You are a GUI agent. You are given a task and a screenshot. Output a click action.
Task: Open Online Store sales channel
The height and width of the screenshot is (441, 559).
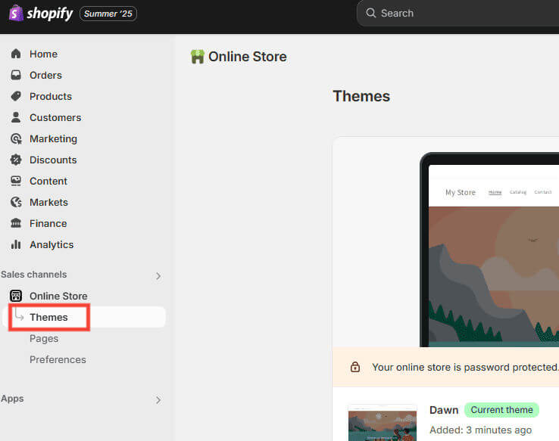[x=58, y=296]
